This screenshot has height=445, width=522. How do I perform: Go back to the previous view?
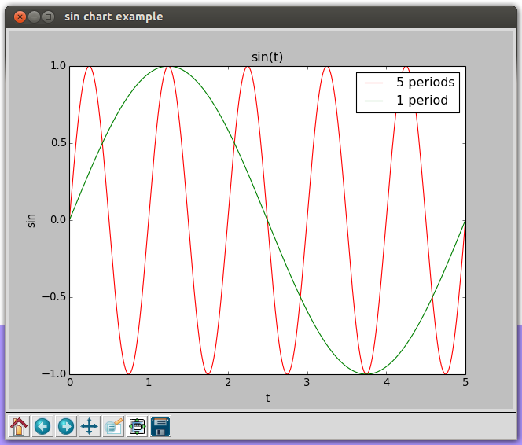(x=42, y=426)
